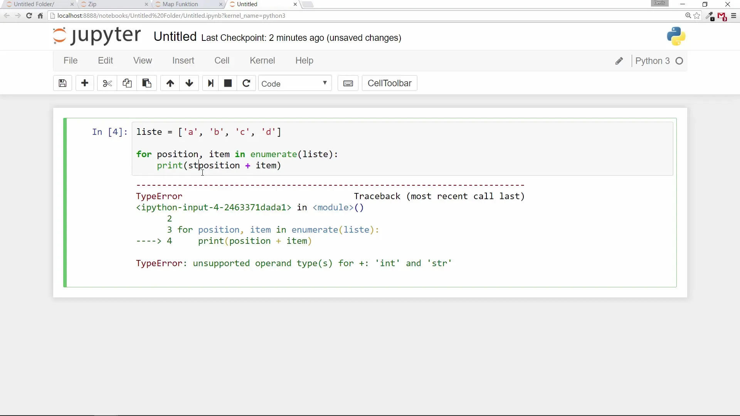Close the Zip tab
This screenshot has width=740, height=416.
pos(146,4)
